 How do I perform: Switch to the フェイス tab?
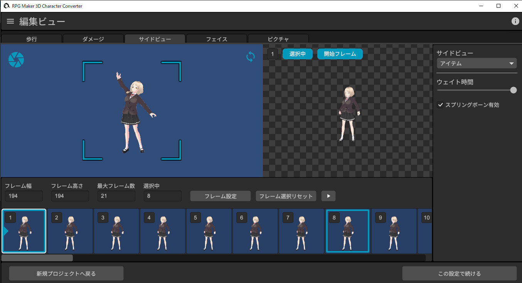(216, 39)
